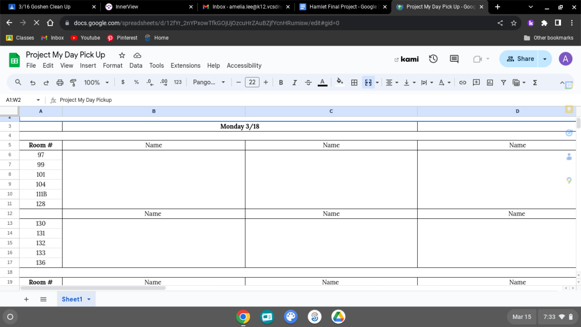Click the font size input field
The width and height of the screenshot is (581, 327).
[x=252, y=83]
